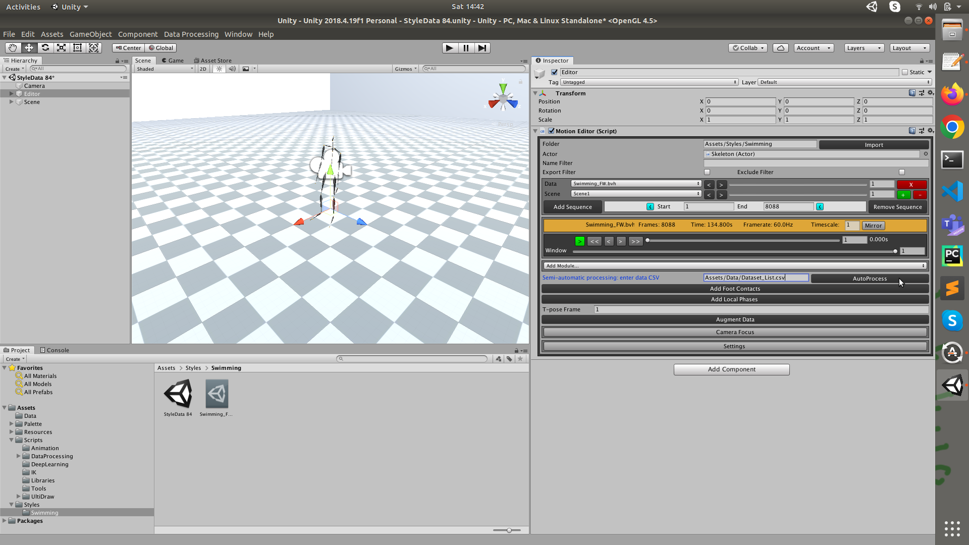Toggle the Export Filter checkbox
Image resolution: width=969 pixels, height=545 pixels.
coord(707,172)
